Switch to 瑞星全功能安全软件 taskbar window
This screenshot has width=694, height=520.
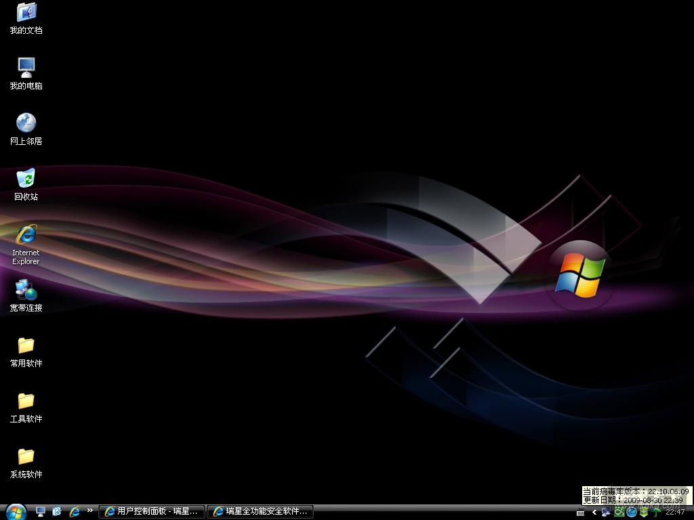(x=261, y=512)
